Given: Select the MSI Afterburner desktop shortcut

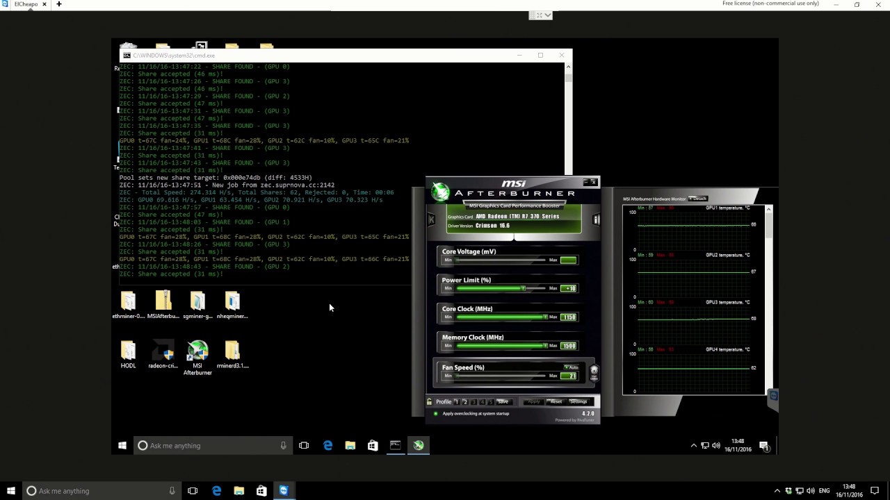Looking at the screenshot, I should coord(197,358).
